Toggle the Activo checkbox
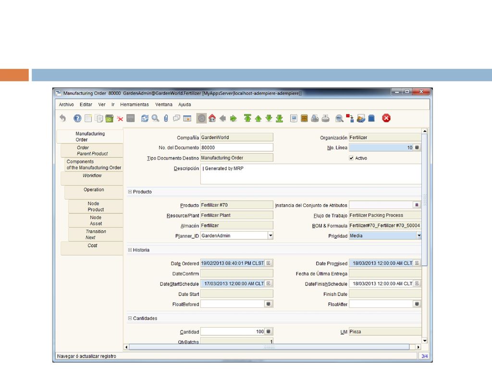 coord(351,158)
